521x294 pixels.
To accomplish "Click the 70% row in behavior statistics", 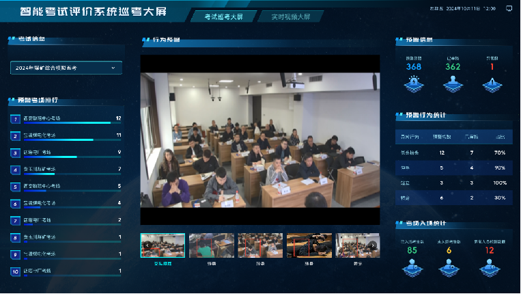I will 452,152.
